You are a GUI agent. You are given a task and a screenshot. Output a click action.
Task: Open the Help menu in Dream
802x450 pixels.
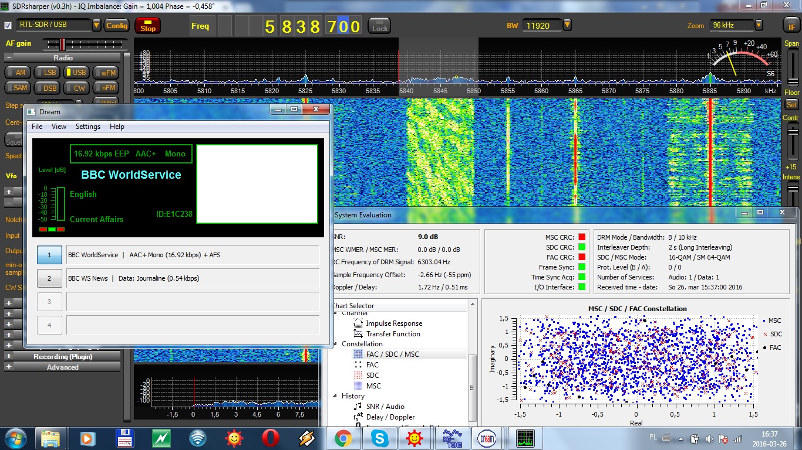(x=117, y=127)
